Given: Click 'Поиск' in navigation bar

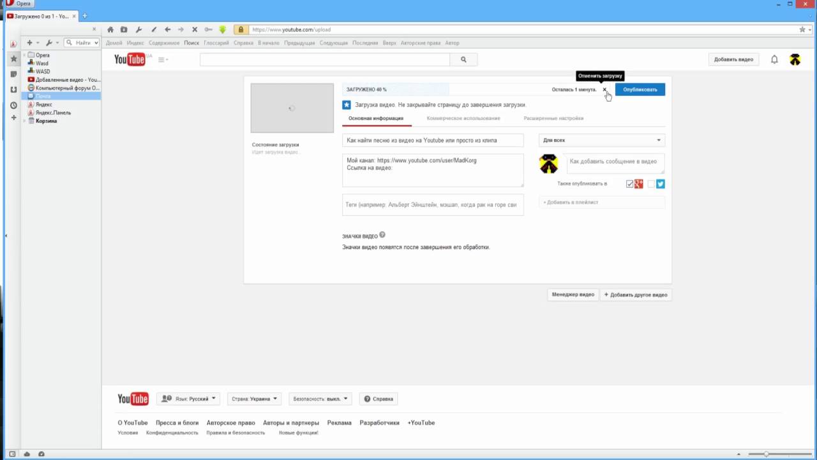Looking at the screenshot, I should click(x=191, y=43).
